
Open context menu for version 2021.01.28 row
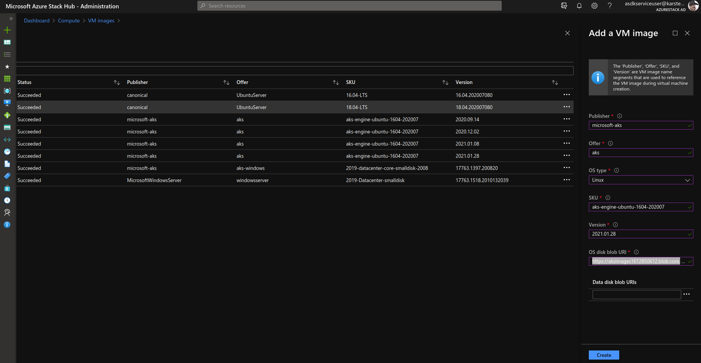(567, 155)
